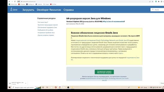This screenshot has height=92, width=164.
Task: Toggle the browser side panel icon
Action: (x=161, y=2)
